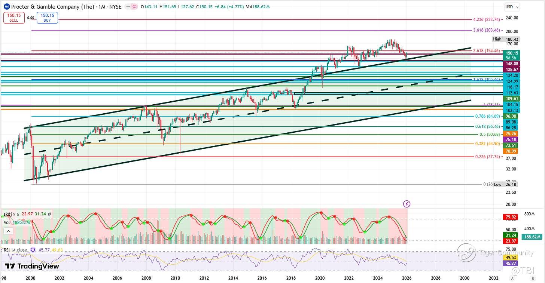The height and width of the screenshot is (283, 545).
Task: Click the RSI 49.63 yellow axis label
Action: point(511,258)
